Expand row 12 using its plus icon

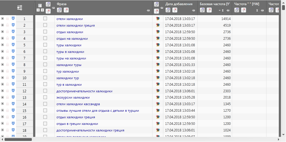coord(3,91)
